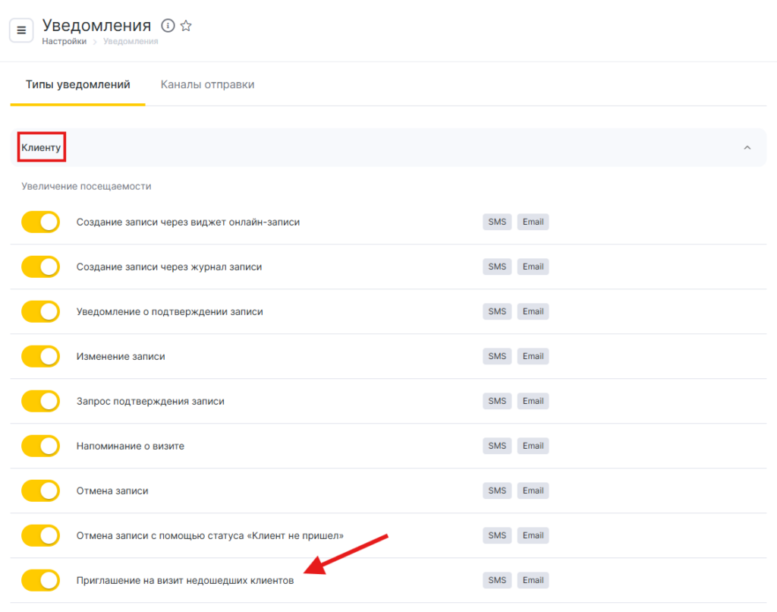Open Создание записи через журнал записи item
777x612 pixels.
(169, 267)
